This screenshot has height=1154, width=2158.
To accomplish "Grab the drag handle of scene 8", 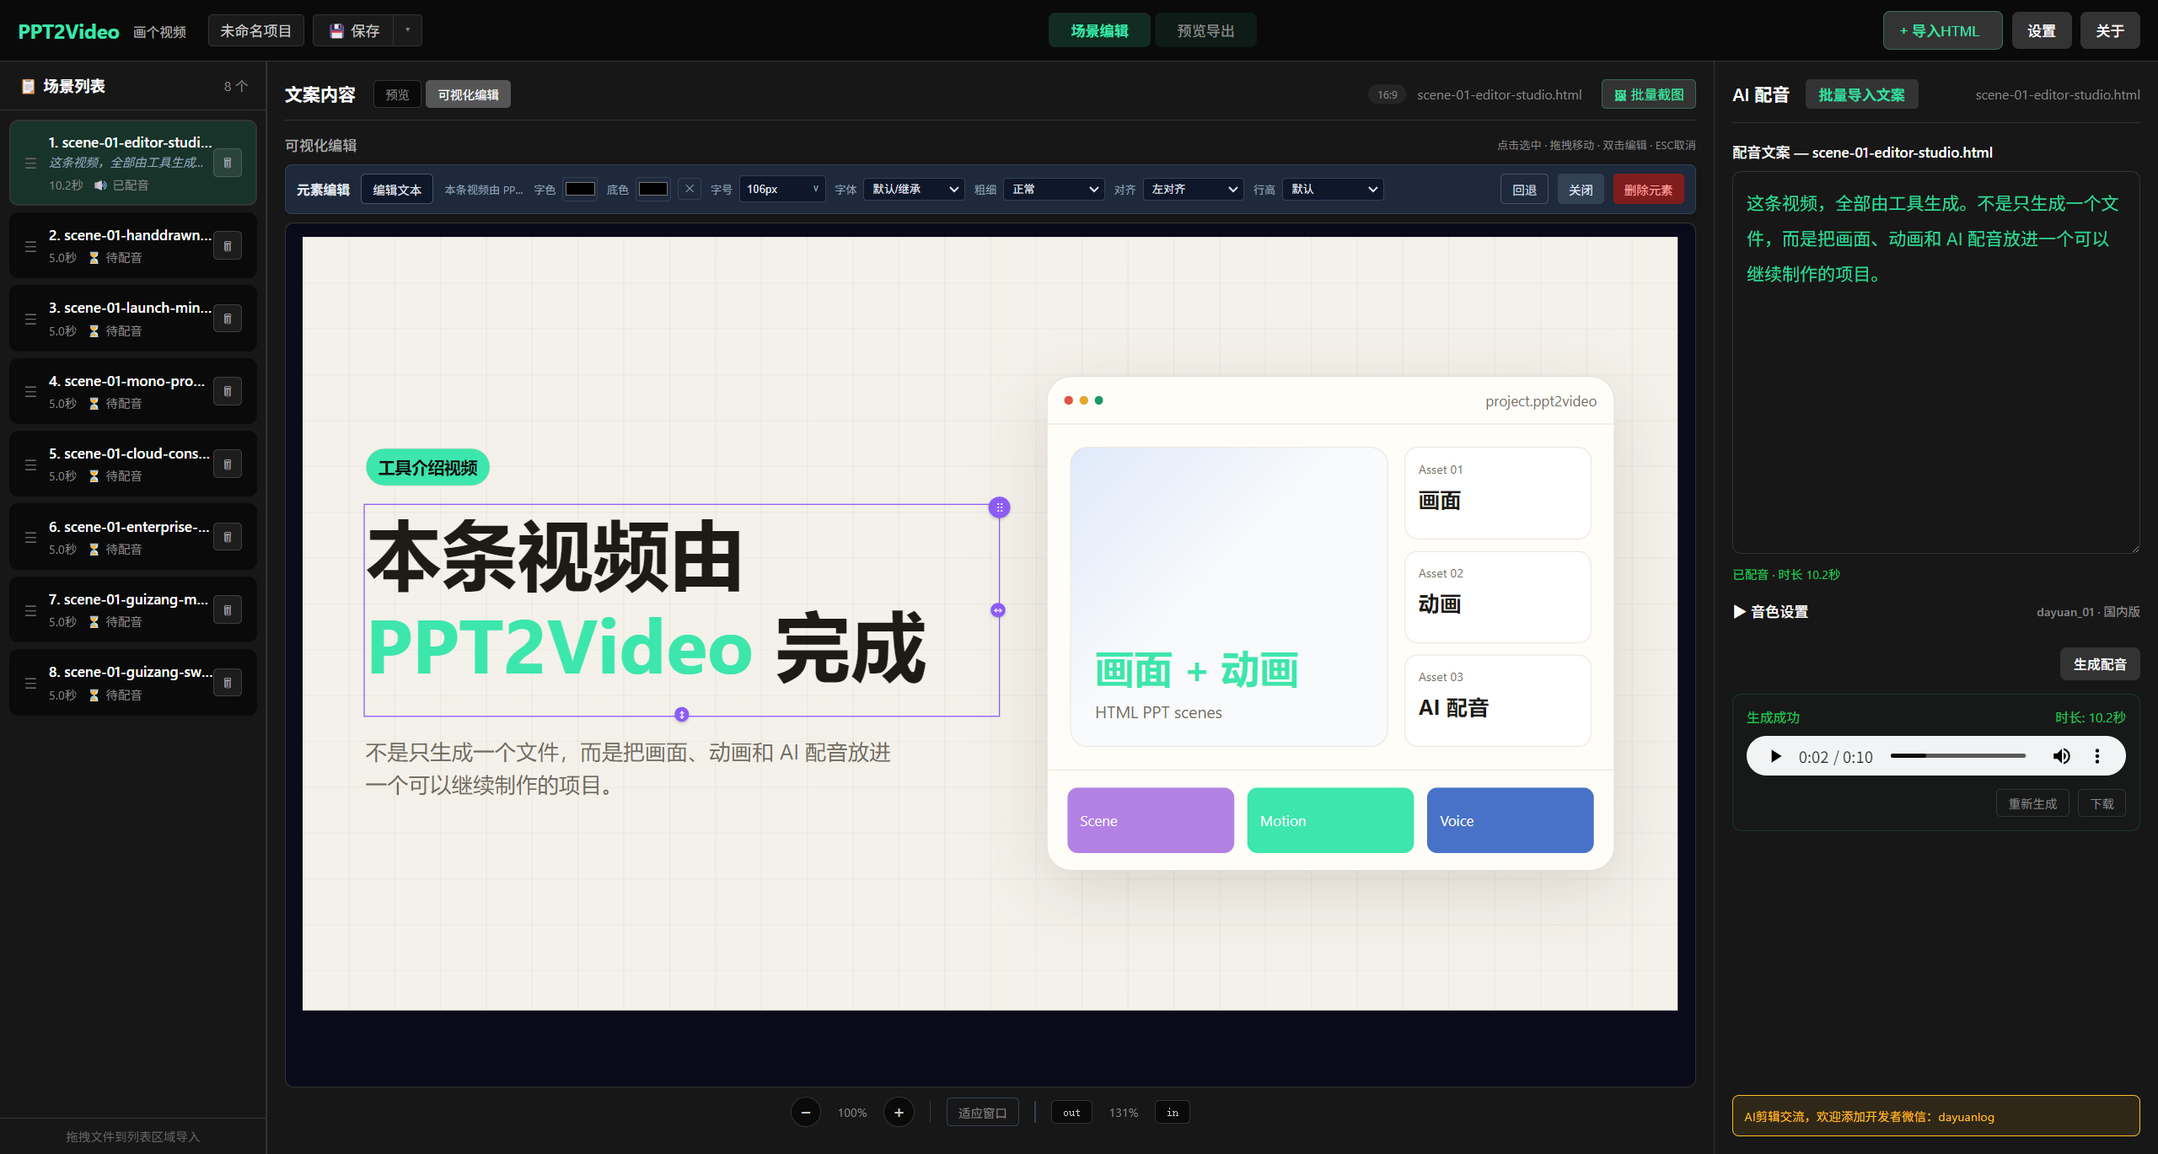I will 30,683.
